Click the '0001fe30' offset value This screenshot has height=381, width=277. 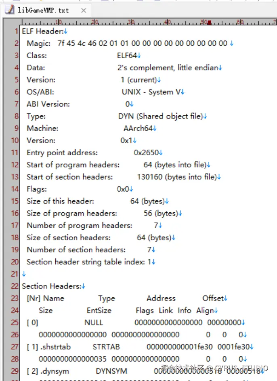[x=233, y=347]
